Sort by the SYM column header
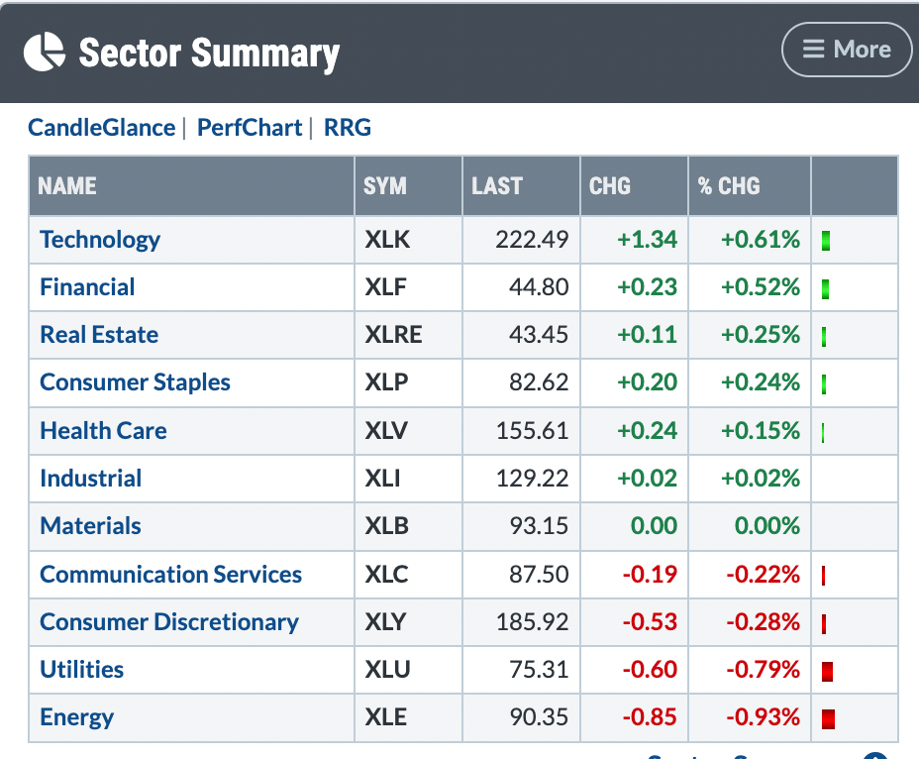Image resolution: width=919 pixels, height=759 pixels. [x=385, y=186]
